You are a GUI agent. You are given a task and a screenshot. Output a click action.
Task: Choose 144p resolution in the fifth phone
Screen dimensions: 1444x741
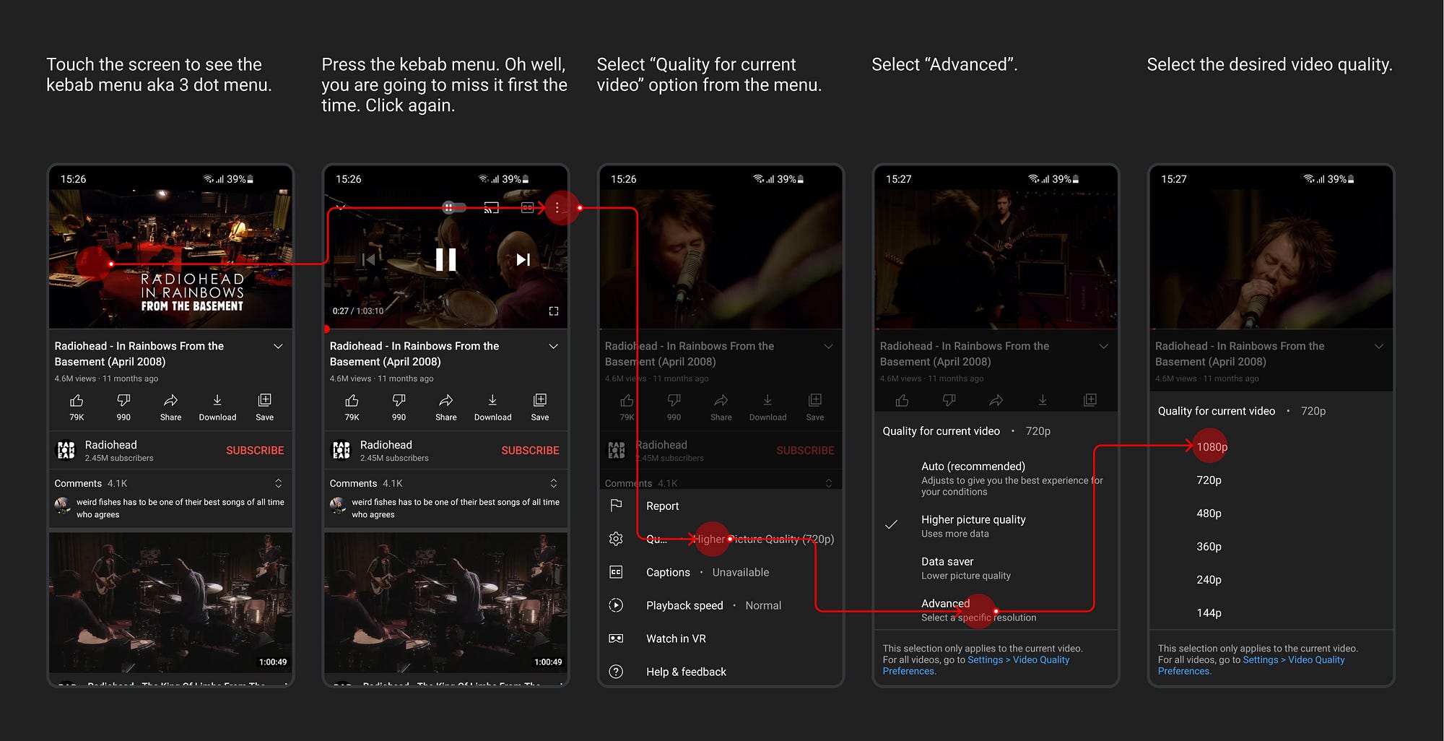pos(1209,613)
